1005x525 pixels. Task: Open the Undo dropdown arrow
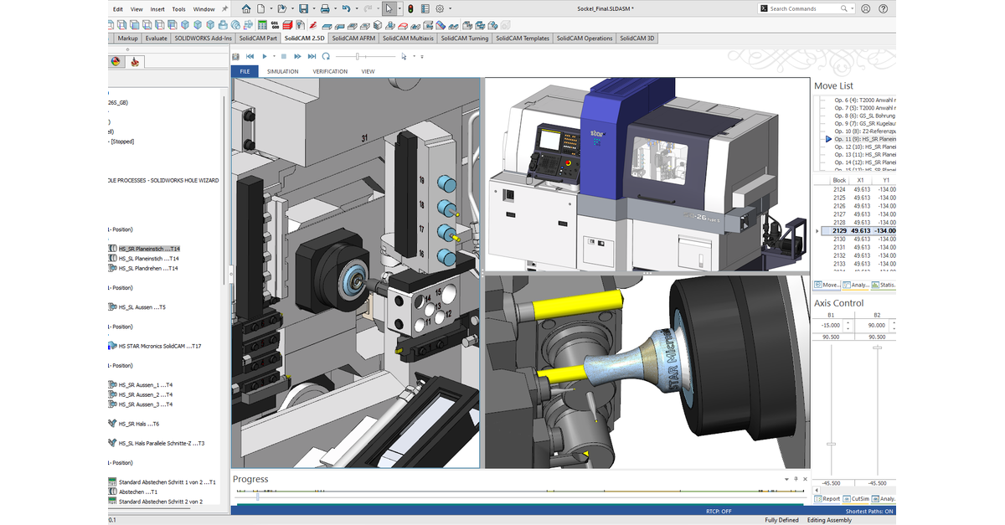pyautogui.click(x=357, y=8)
